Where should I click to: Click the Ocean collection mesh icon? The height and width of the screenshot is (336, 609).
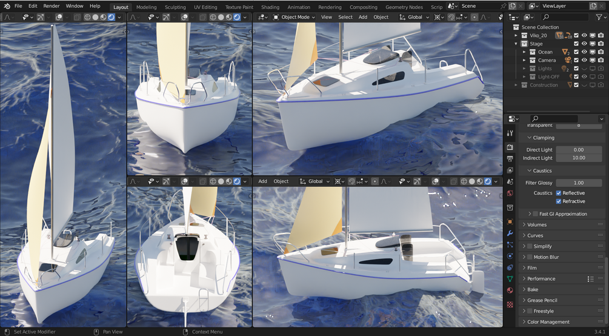tap(565, 52)
